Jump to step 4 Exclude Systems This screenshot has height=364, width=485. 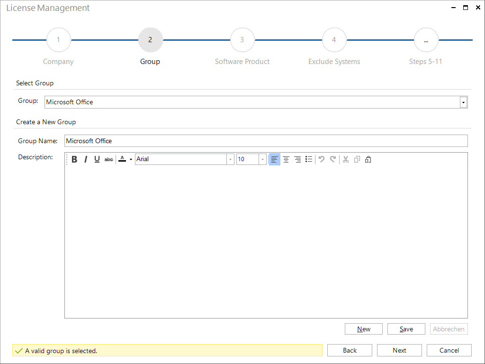tap(334, 40)
